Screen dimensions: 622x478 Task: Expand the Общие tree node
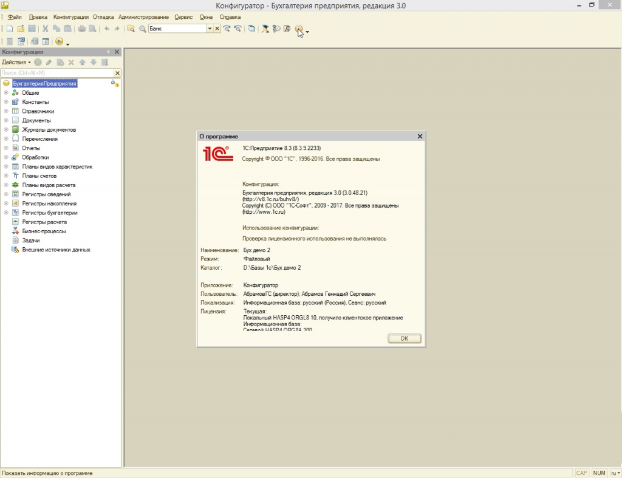click(6, 93)
